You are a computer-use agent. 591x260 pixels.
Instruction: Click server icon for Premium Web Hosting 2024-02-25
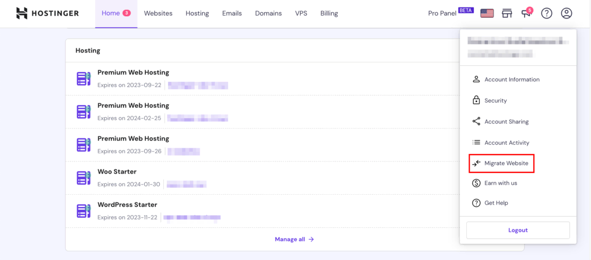click(x=84, y=112)
